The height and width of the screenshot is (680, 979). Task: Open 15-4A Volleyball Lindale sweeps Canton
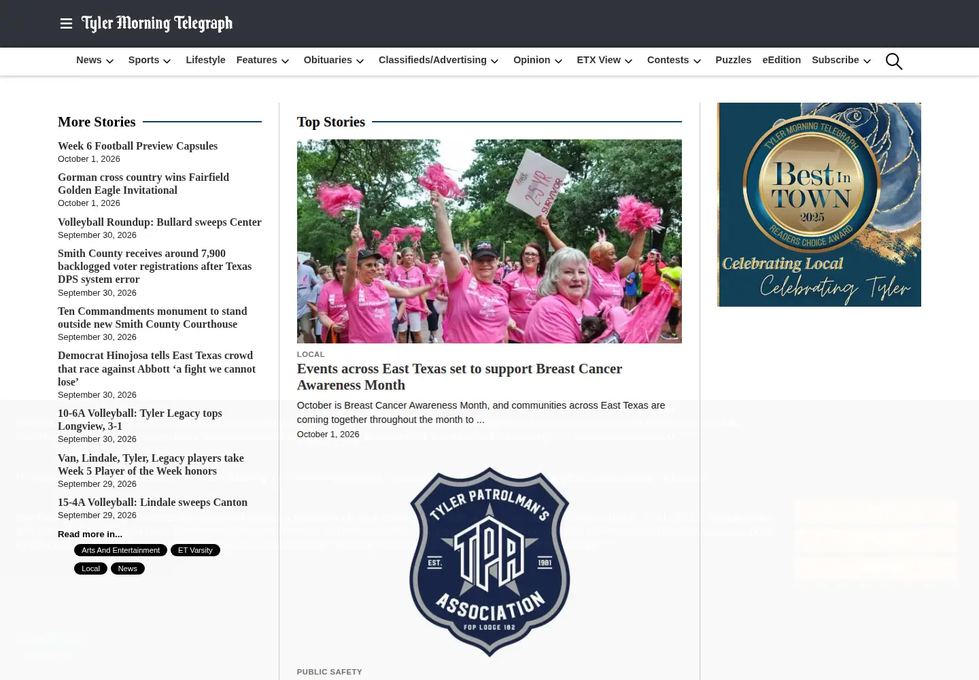(152, 503)
